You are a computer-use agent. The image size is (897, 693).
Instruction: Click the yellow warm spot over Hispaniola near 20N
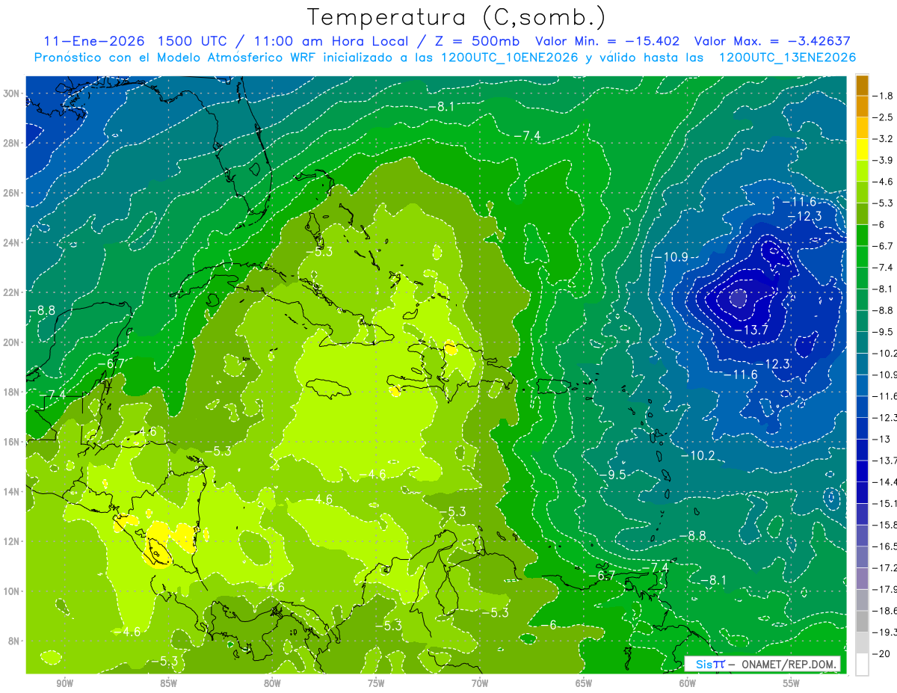450,347
